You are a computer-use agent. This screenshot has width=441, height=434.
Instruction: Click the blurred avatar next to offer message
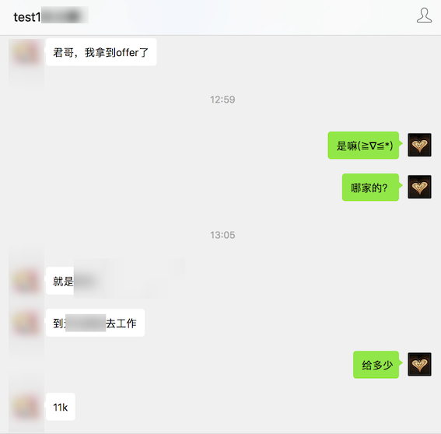tap(26, 52)
